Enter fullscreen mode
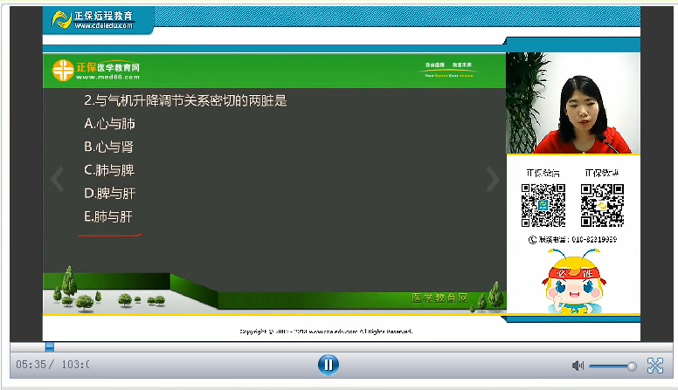Image resolution: width=678 pixels, height=390 pixels. click(x=654, y=366)
